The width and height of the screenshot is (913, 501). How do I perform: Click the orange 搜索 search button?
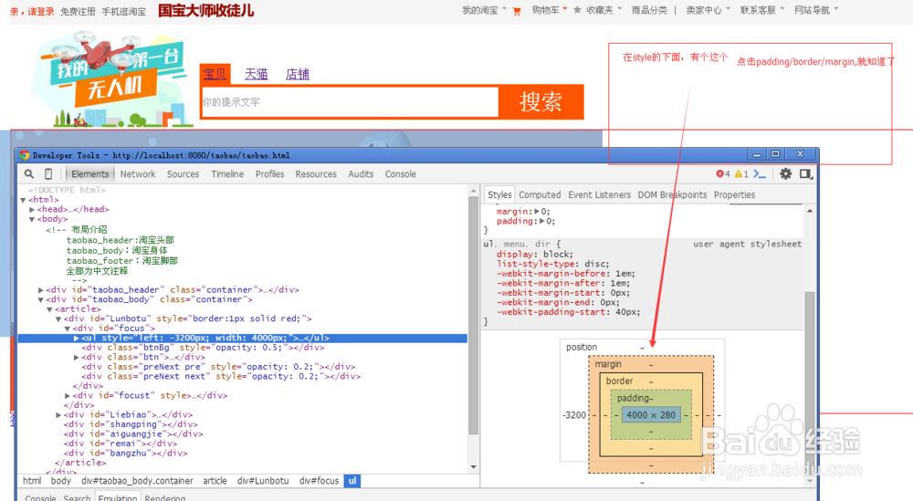540,102
